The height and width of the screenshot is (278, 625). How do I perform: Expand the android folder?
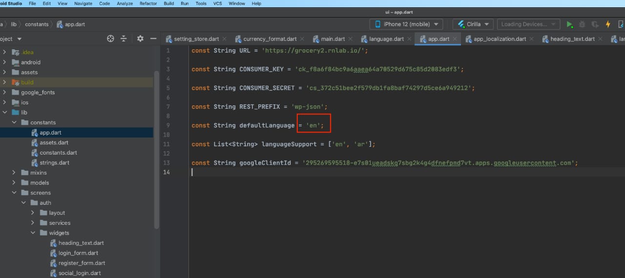tap(4, 62)
